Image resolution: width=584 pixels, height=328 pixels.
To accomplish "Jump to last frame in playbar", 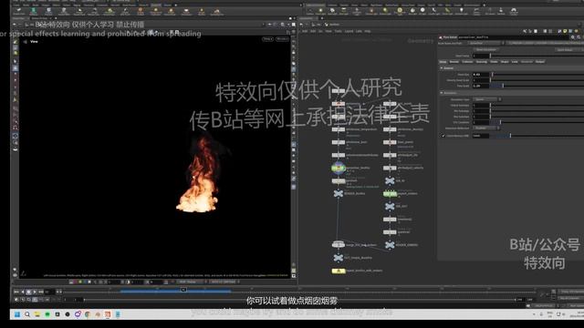I will coord(41,292).
